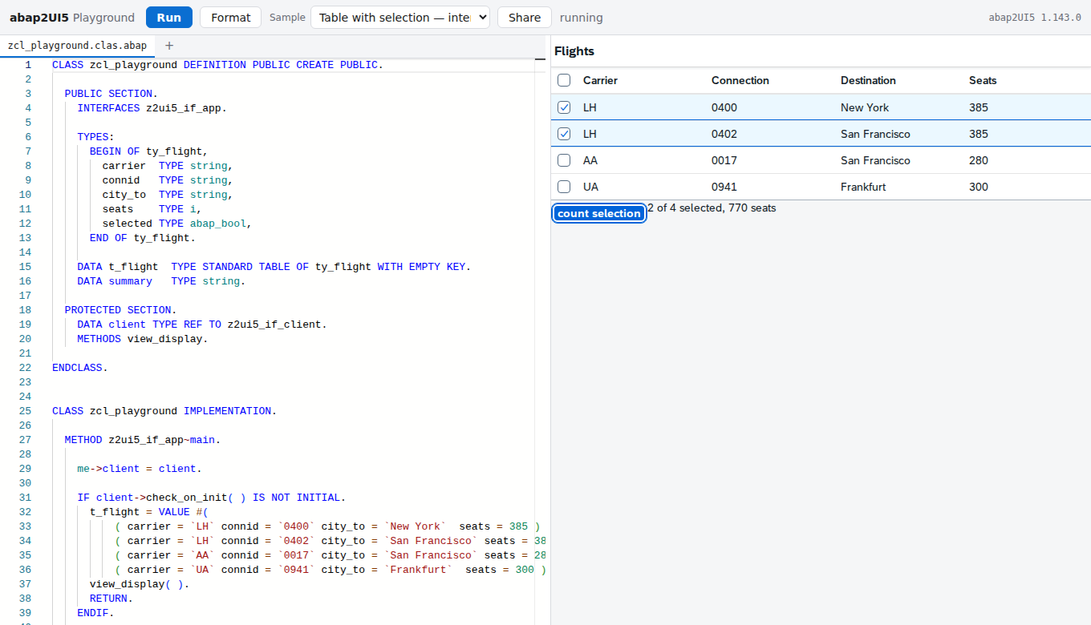Place cursor on 'METHODS view_display' line
The width and height of the screenshot is (1091, 625).
[143, 339]
